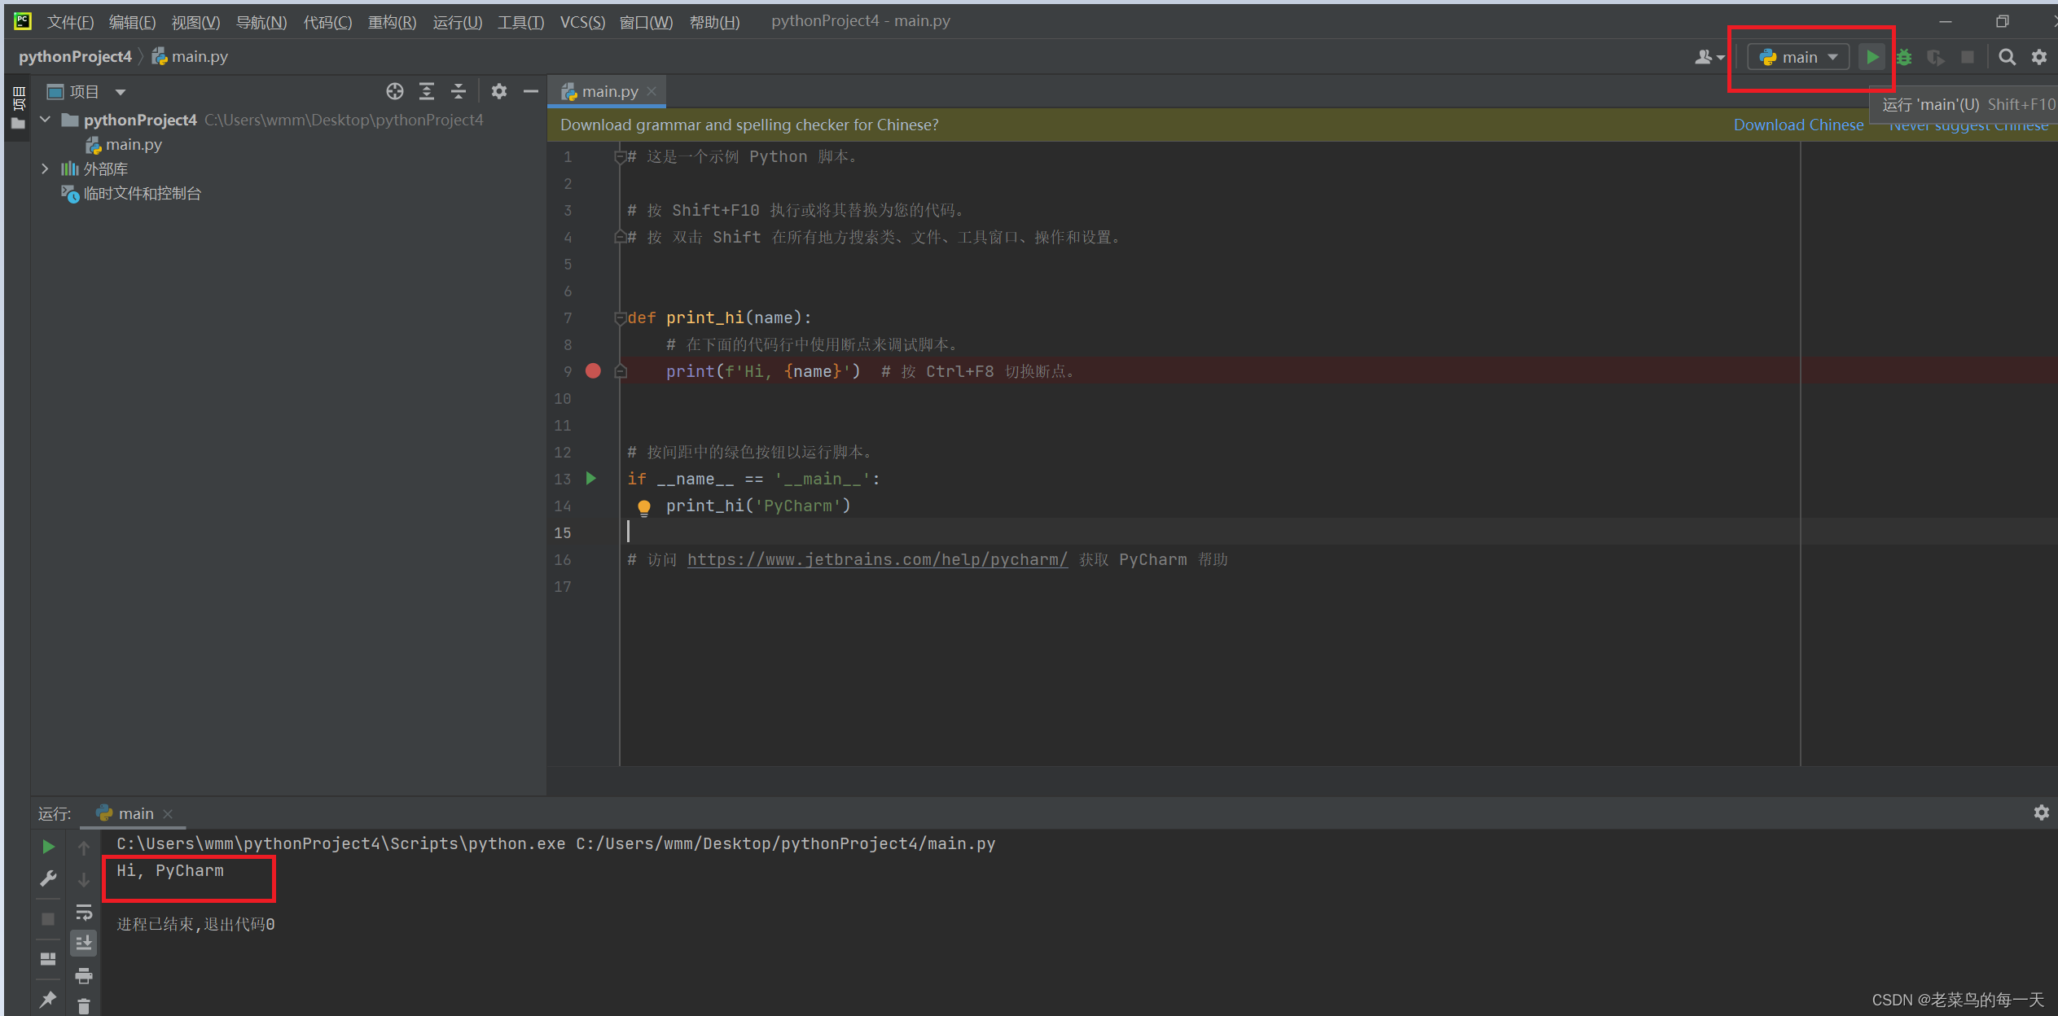
Task: Open the 重构(R) menu
Action: [392, 22]
